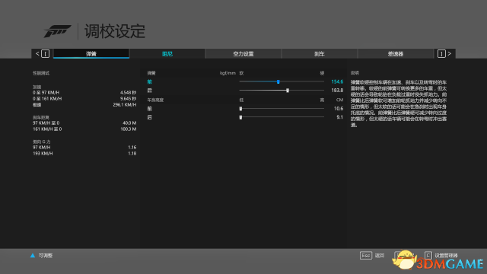The height and width of the screenshot is (274, 487).
Task: Click the front spring slider handle at 154.6
Action: point(279,81)
